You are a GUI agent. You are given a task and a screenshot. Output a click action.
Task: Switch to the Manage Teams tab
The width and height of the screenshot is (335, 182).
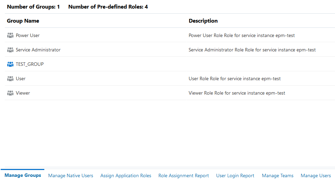[x=278, y=175]
